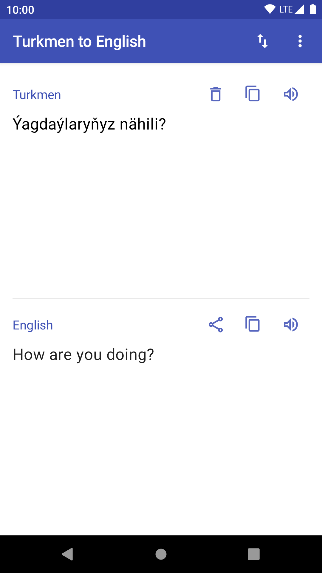Viewport: 322px width, 573px height.
Task: Tap the Turkmen to English title
Action: (80, 41)
